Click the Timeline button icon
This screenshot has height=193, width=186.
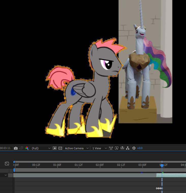tap(122, 148)
